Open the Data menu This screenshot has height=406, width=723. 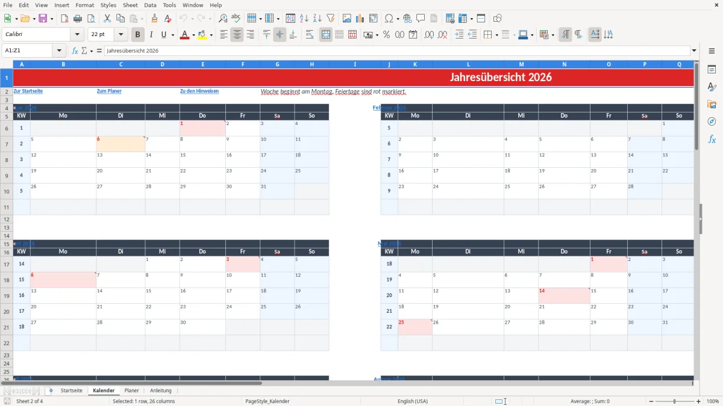point(150,5)
